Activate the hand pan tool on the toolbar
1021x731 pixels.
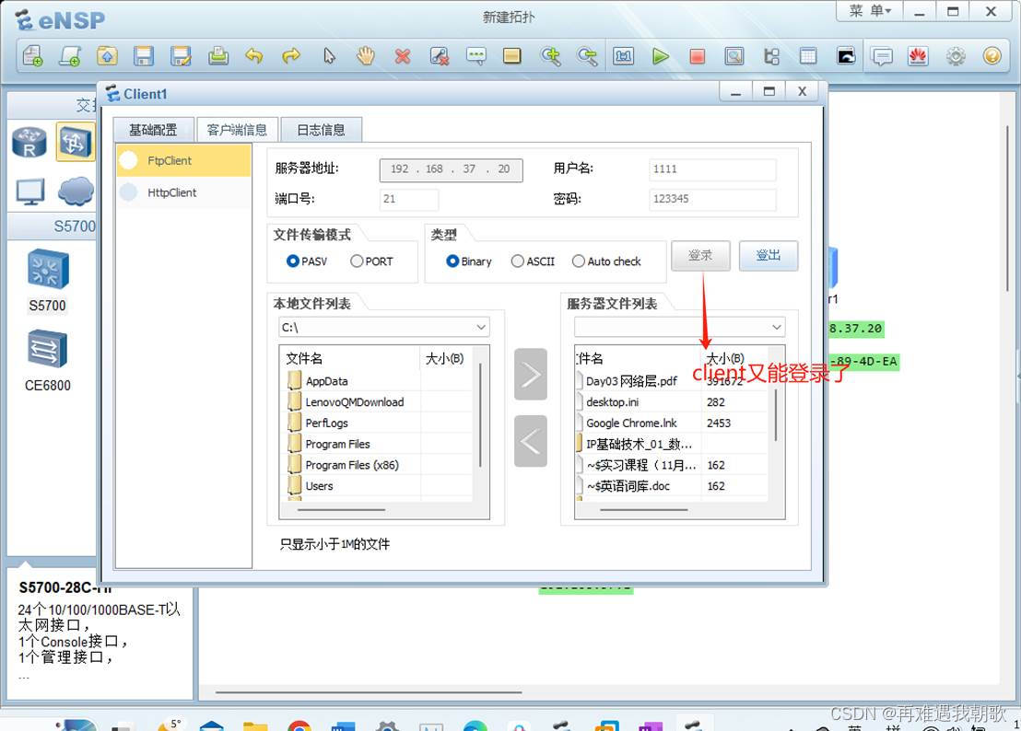click(365, 56)
